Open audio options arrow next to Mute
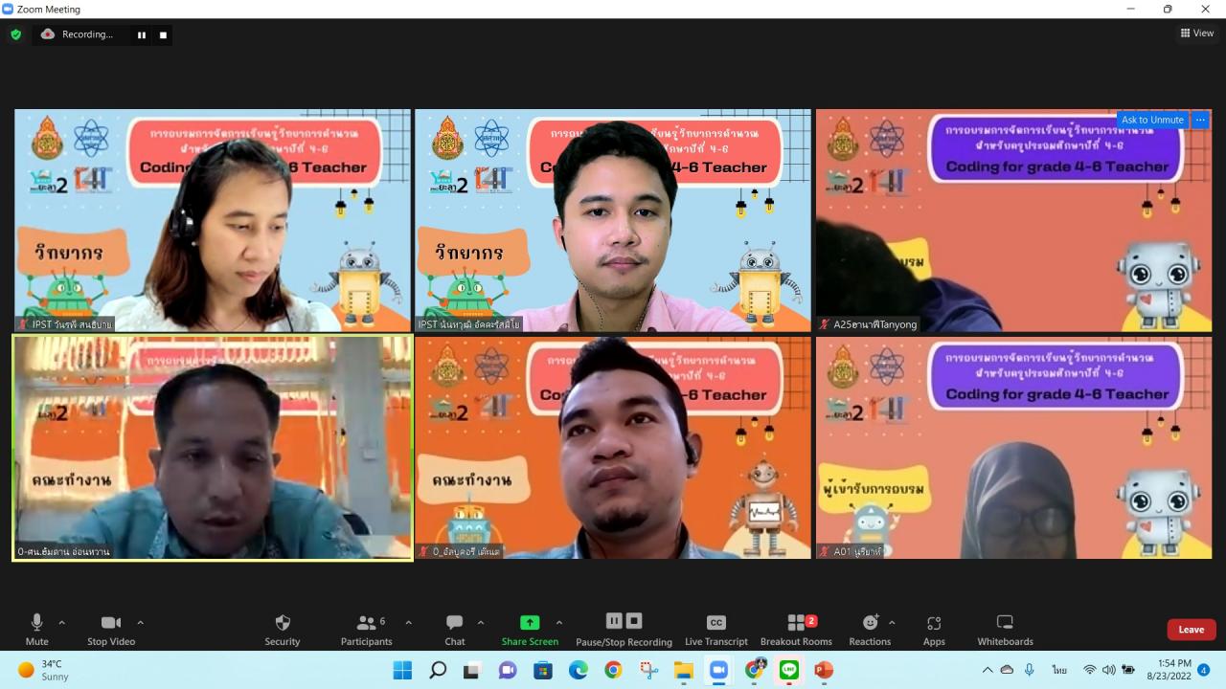This screenshot has width=1226, height=689. coord(62,622)
